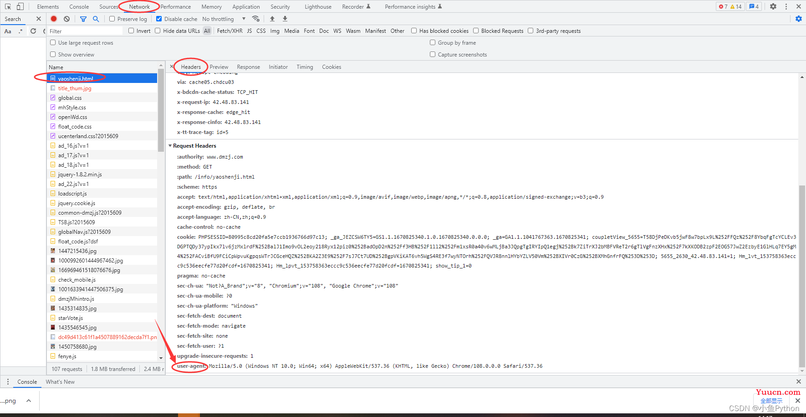806x417 pixels.
Task: Click the Filter text input field
Action: tap(85, 31)
